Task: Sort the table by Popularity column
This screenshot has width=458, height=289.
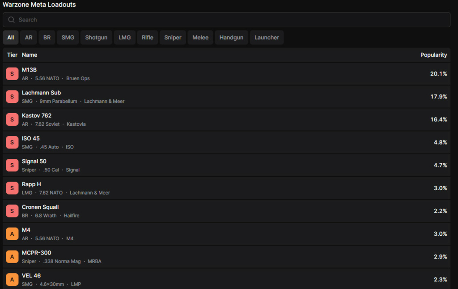Action: (x=433, y=55)
